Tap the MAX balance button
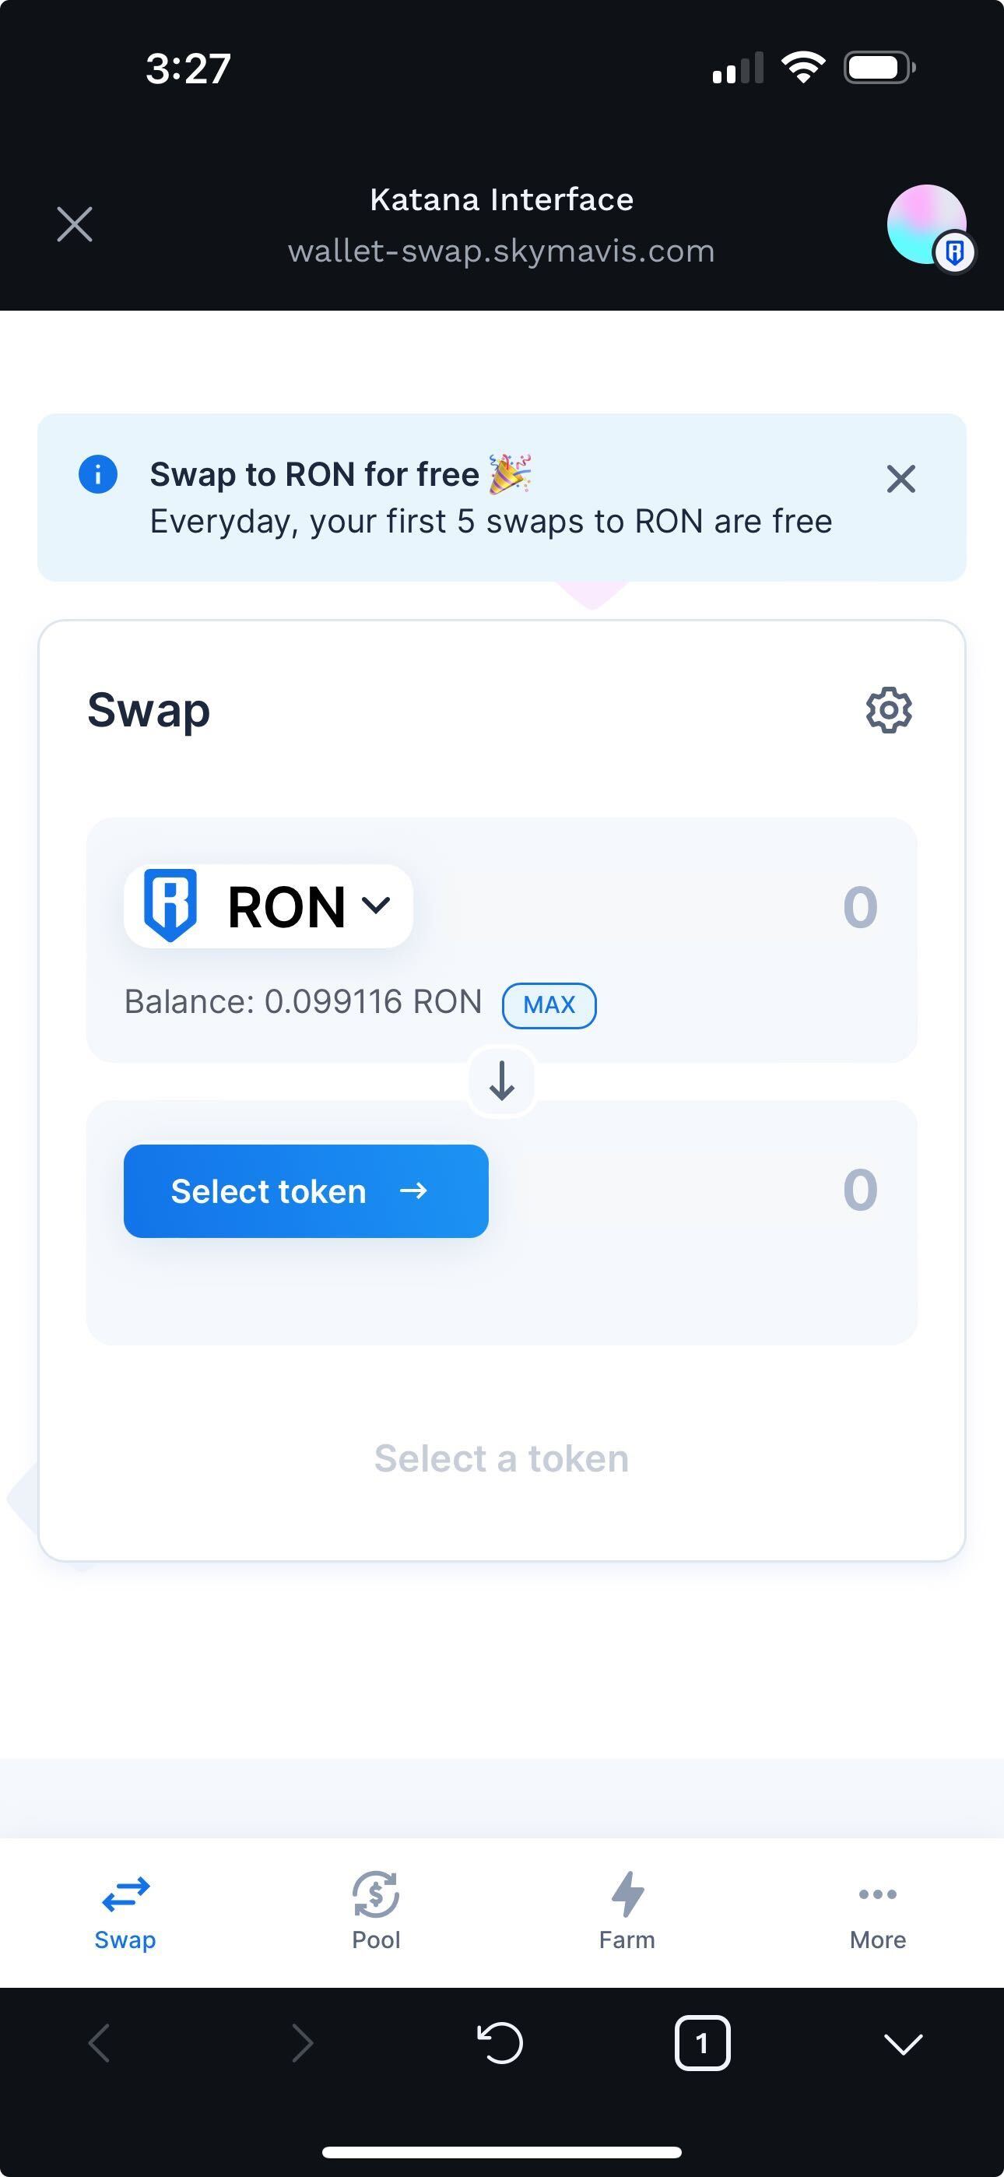1004x2177 pixels. [549, 1005]
